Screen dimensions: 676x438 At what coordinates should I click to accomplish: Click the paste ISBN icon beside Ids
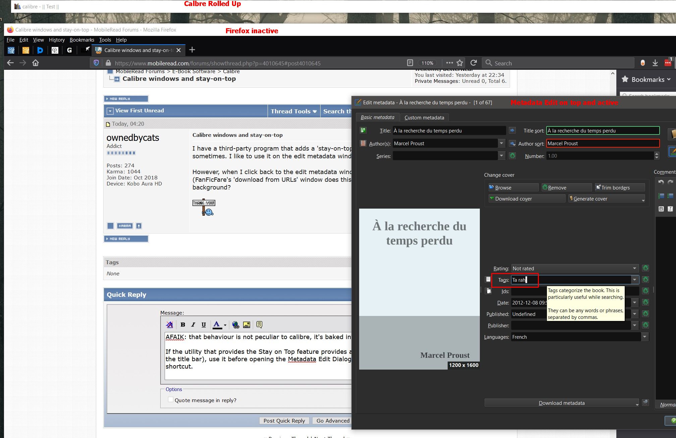tap(489, 291)
